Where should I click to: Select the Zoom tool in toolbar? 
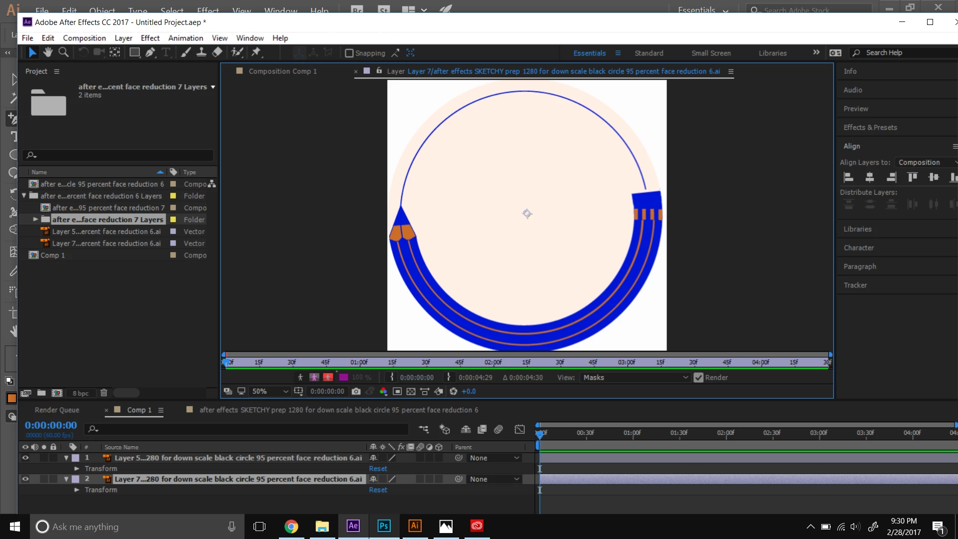pyautogui.click(x=63, y=52)
